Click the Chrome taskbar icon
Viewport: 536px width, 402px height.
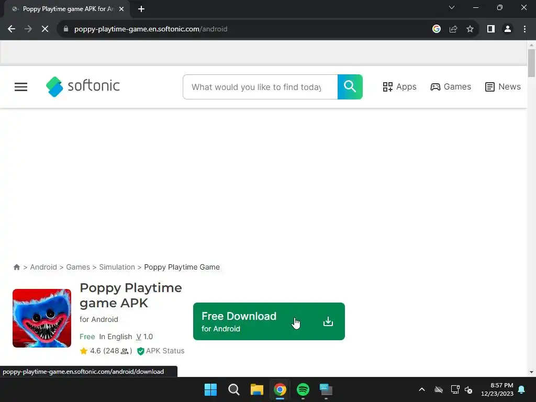(x=280, y=389)
